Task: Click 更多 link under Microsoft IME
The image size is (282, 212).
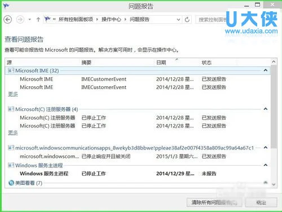Action: [13, 94]
